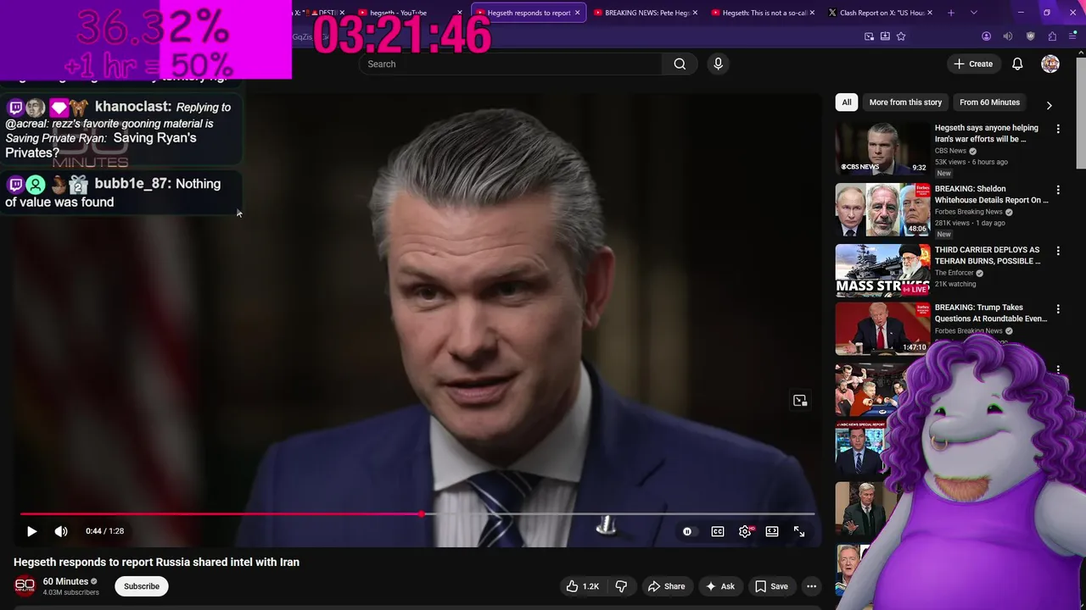Open the Create menu

pos(972,64)
